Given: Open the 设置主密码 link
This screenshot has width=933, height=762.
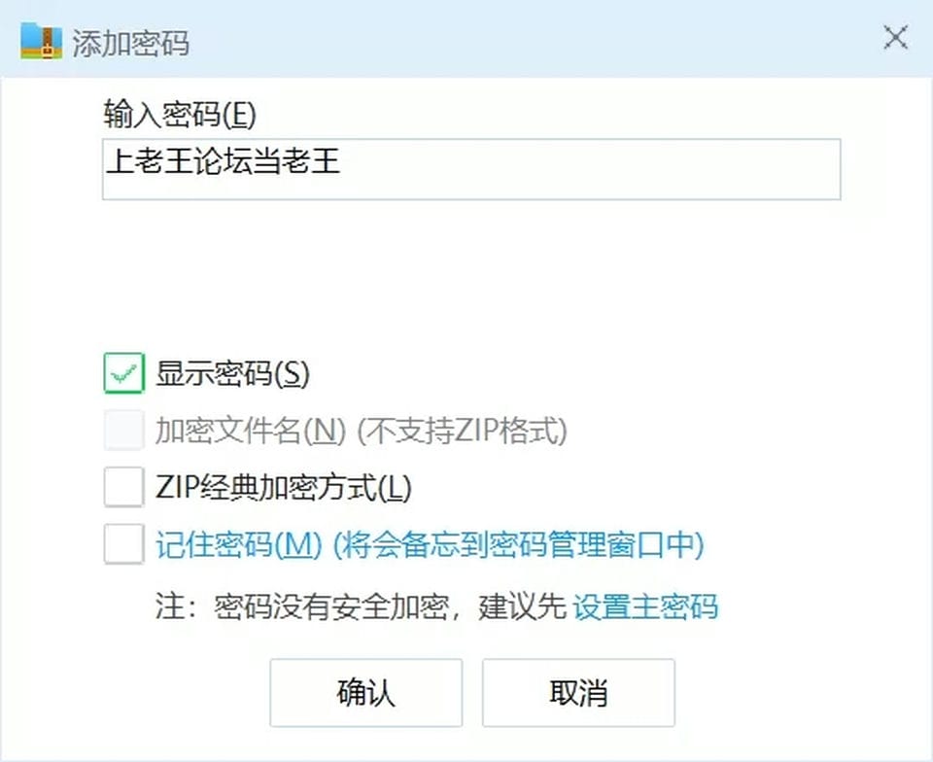Looking at the screenshot, I should pos(645,606).
